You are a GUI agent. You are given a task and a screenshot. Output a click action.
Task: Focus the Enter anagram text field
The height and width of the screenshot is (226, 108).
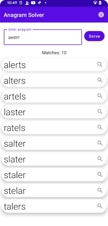click(43, 37)
